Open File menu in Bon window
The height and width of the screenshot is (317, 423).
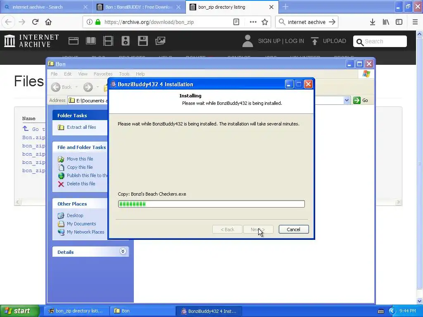click(54, 74)
